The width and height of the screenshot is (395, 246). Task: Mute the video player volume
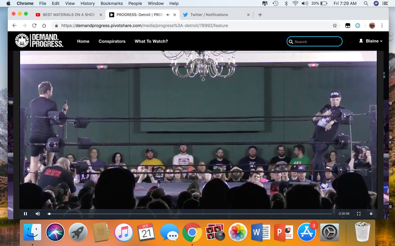coord(38,214)
